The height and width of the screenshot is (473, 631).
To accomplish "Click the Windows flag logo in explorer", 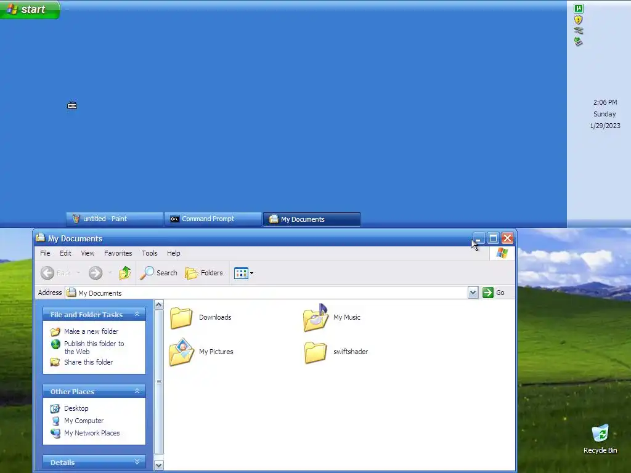I will (x=502, y=253).
